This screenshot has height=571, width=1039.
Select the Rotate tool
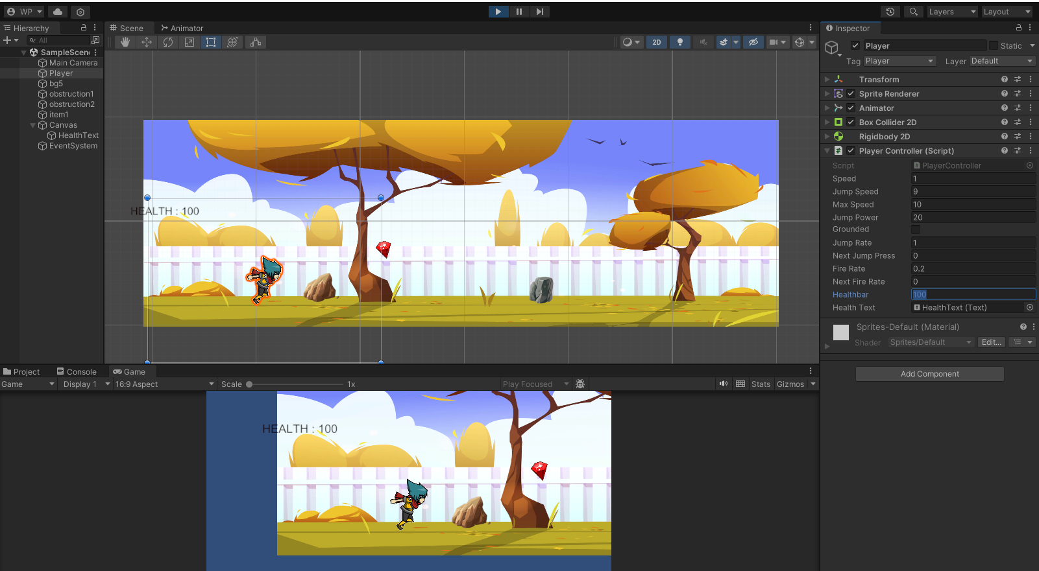pyautogui.click(x=168, y=42)
